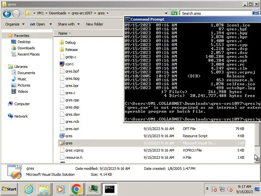Expand the qres-src1097 breadcrumb dropdown arrow
The image size is (261, 196).
(x=95, y=13)
